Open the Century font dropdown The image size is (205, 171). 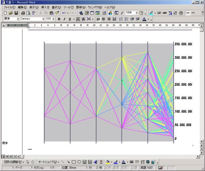(x=43, y=19)
